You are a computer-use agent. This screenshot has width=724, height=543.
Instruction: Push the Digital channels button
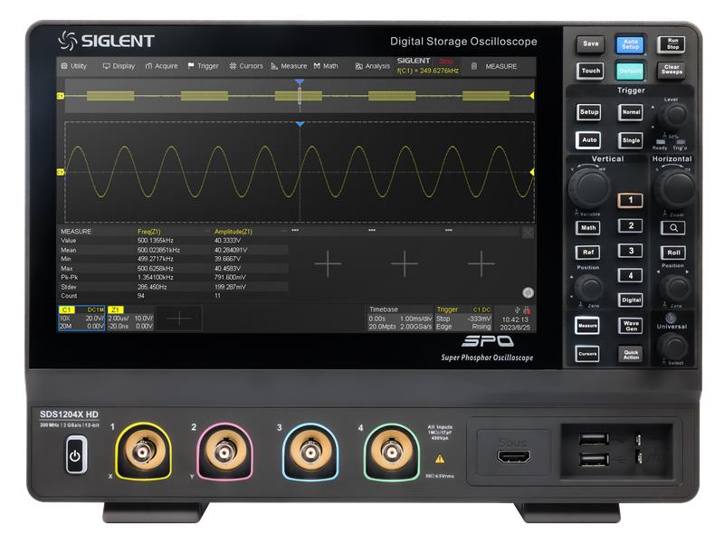click(x=631, y=300)
